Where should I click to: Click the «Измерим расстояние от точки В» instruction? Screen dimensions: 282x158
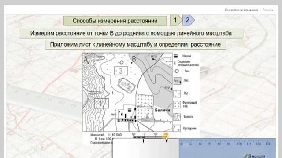click(x=131, y=33)
